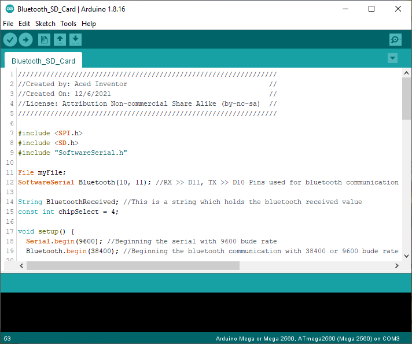Open the File menu
The image size is (412, 344).
8,24
